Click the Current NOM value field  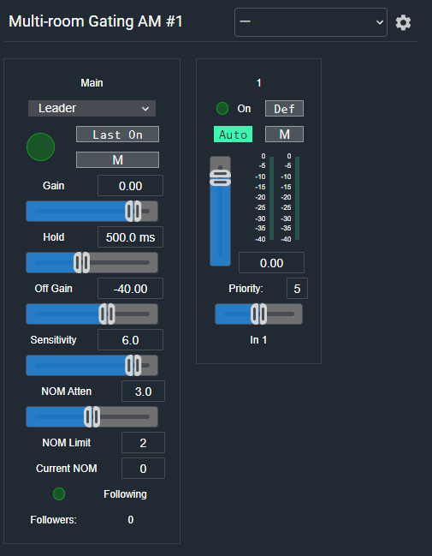pyautogui.click(x=143, y=469)
